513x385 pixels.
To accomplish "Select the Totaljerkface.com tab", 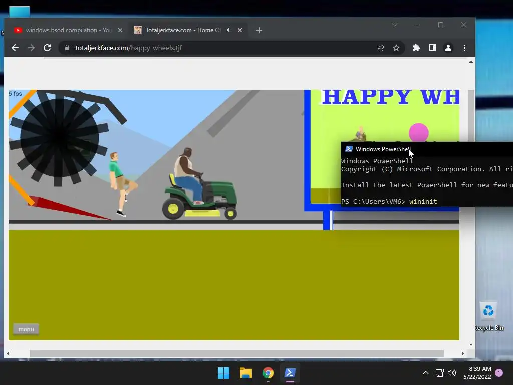I will (x=188, y=30).
